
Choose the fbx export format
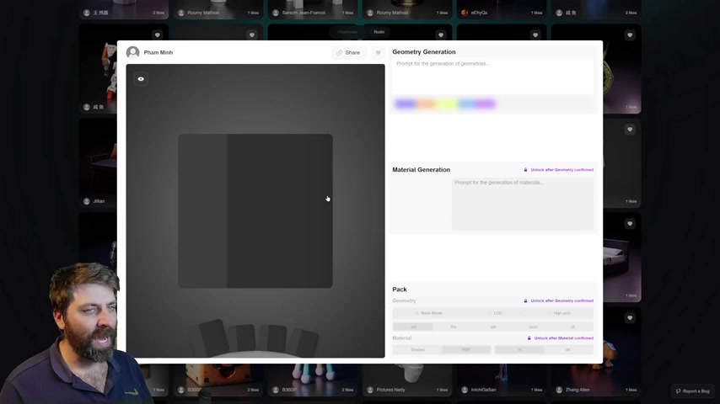click(454, 327)
